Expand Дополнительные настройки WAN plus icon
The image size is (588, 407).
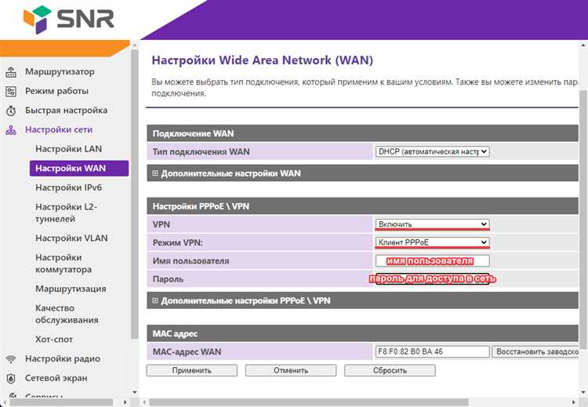point(155,173)
